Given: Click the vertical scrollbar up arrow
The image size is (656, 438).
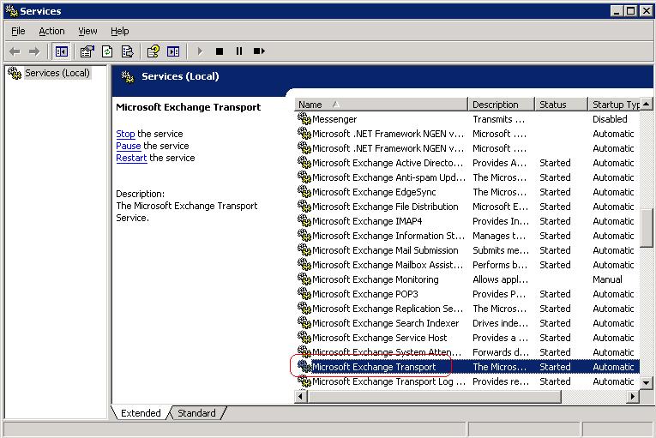Looking at the screenshot, I should [x=647, y=104].
